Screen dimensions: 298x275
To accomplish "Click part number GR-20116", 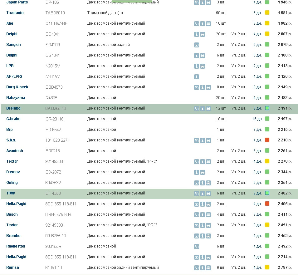I will pyautogui.click(x=55, y=119).
